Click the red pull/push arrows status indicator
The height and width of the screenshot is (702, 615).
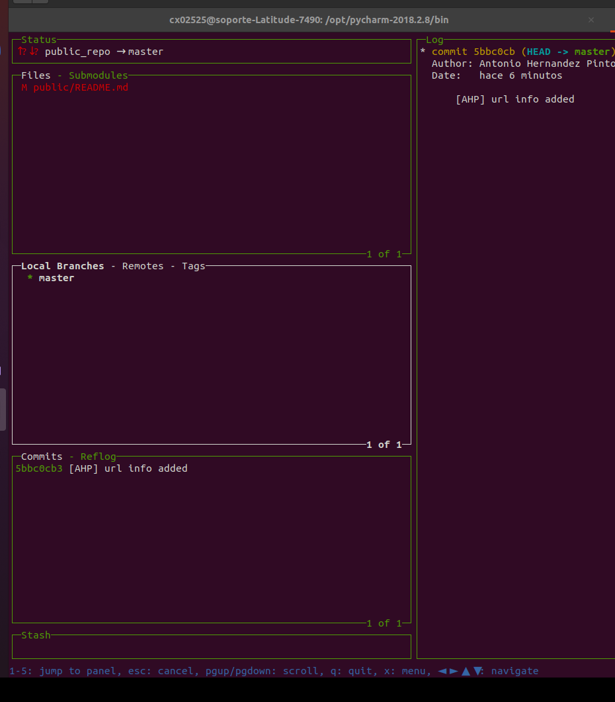(x=28, y=52)
